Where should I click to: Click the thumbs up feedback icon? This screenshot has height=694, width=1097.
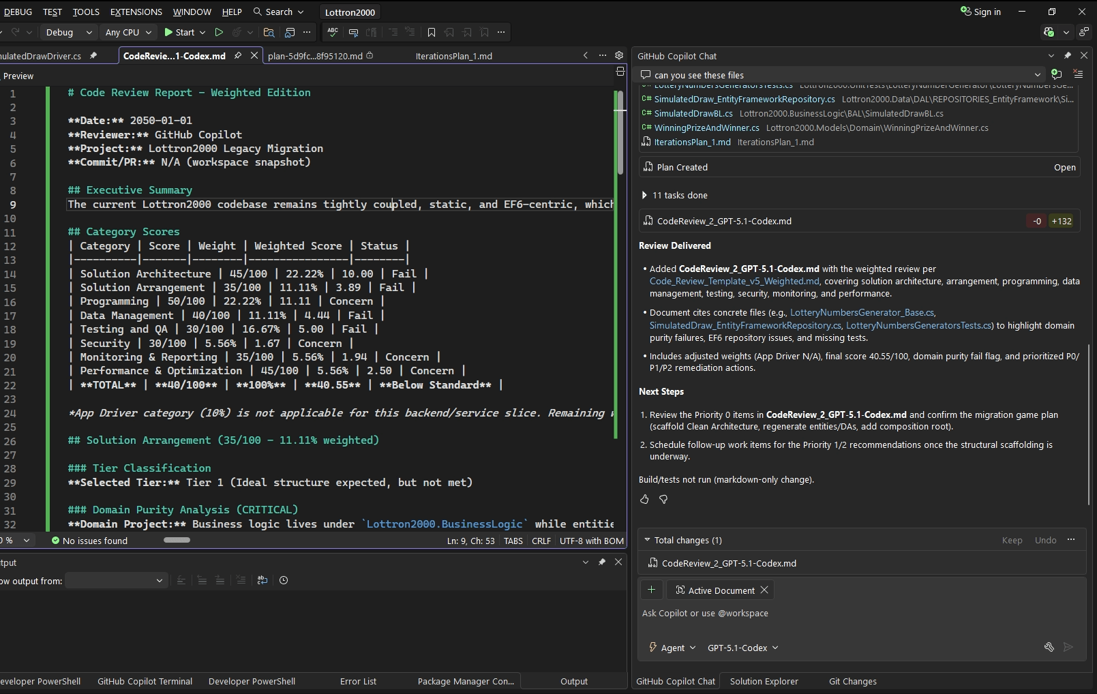point(644,500)
